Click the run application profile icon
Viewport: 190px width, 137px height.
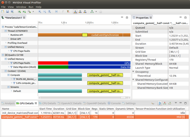pyautogui.click(x=24, y=12)
